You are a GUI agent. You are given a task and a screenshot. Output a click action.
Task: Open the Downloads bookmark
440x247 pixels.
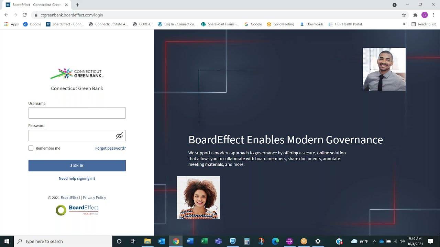(x=311, y=24)
